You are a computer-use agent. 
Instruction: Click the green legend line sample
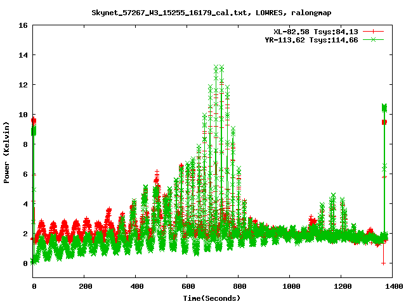[x=373, y=40]
